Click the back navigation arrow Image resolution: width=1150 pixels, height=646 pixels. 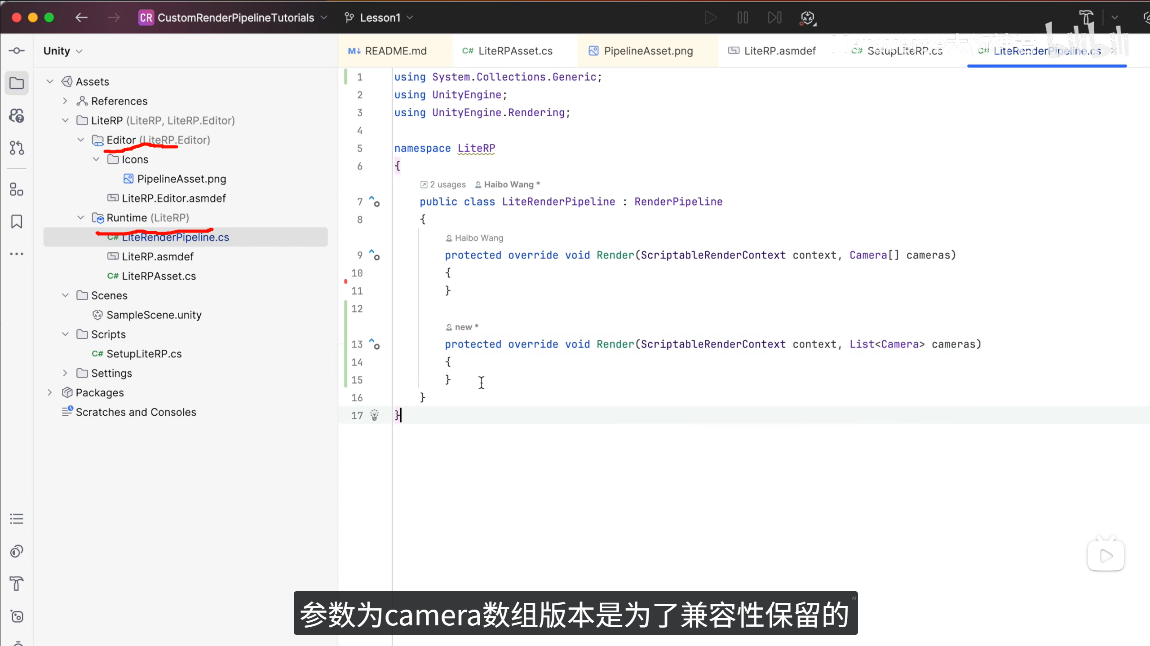81,18
